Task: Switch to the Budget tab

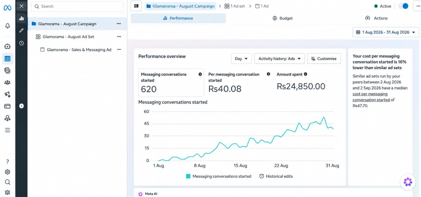Action: [283, 18]
